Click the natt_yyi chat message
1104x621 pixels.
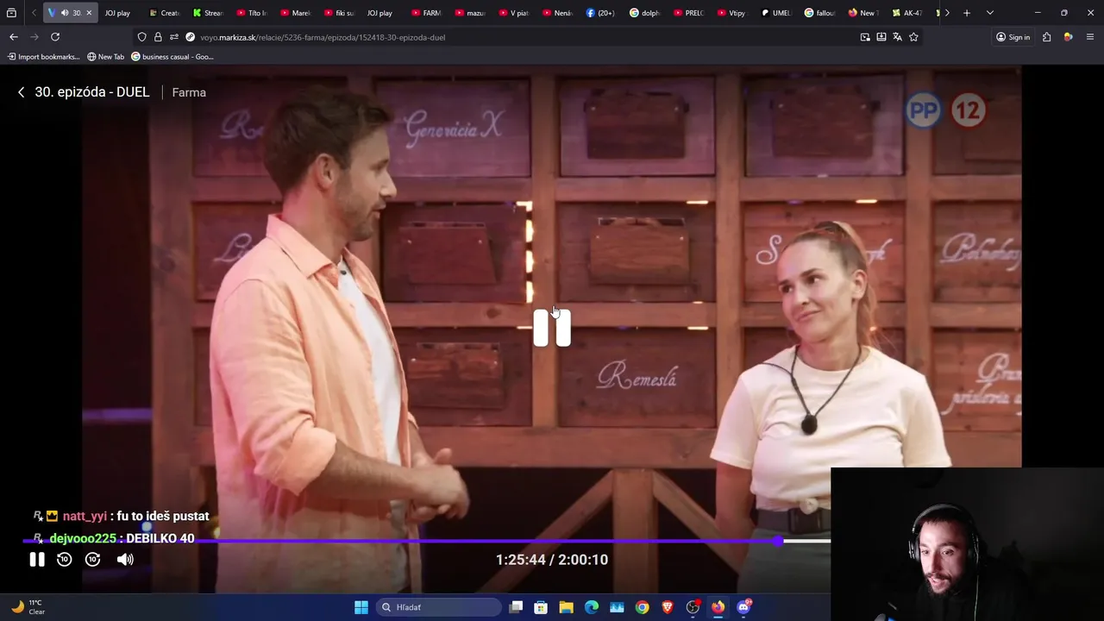pyautogui.click(x=121, y=516)
